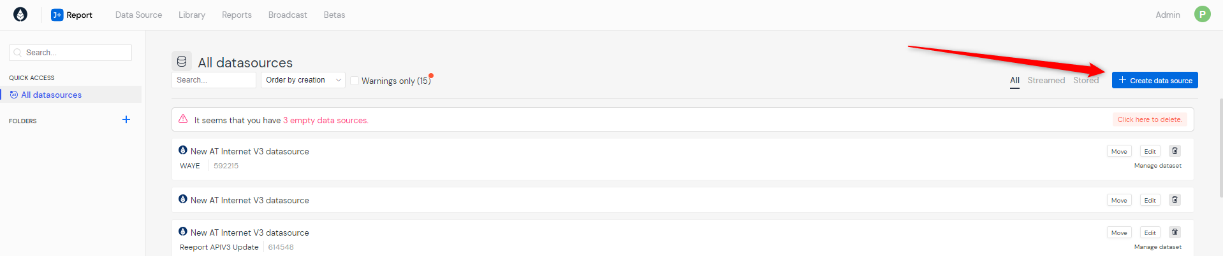This screenshot has height=256, width=1223.
Task: Click the warning triangle icon in alert
Action: 183,119
